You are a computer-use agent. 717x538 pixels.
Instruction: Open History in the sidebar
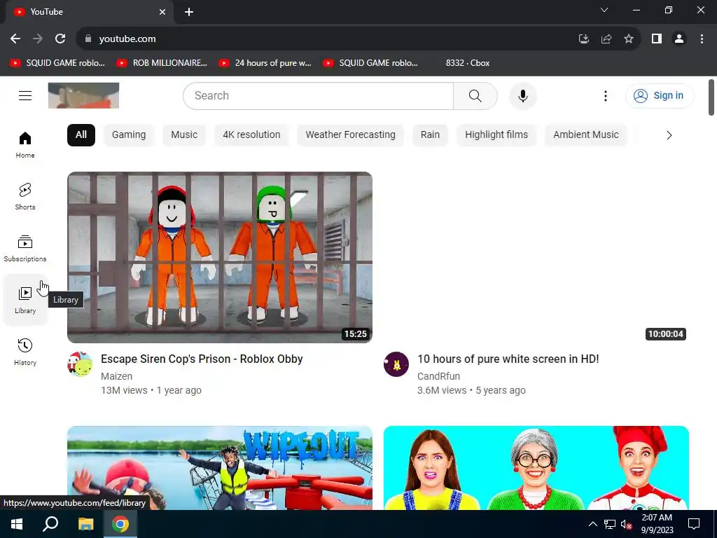click(25, 352)
